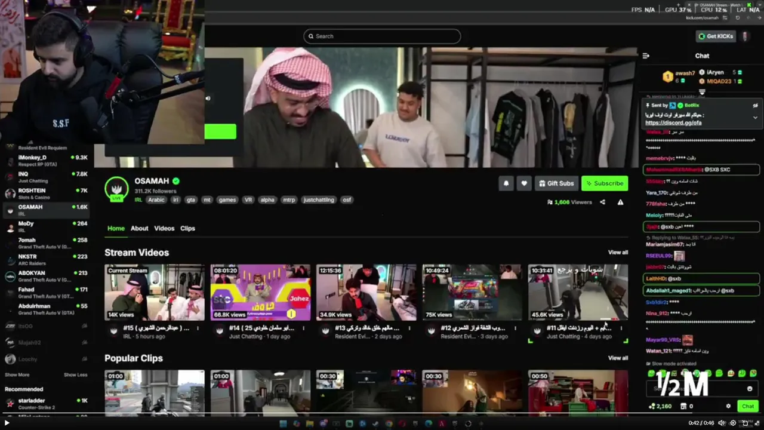764x430 pixels.
Task: Expand the pinned message chevron
Action: point(755,117)
